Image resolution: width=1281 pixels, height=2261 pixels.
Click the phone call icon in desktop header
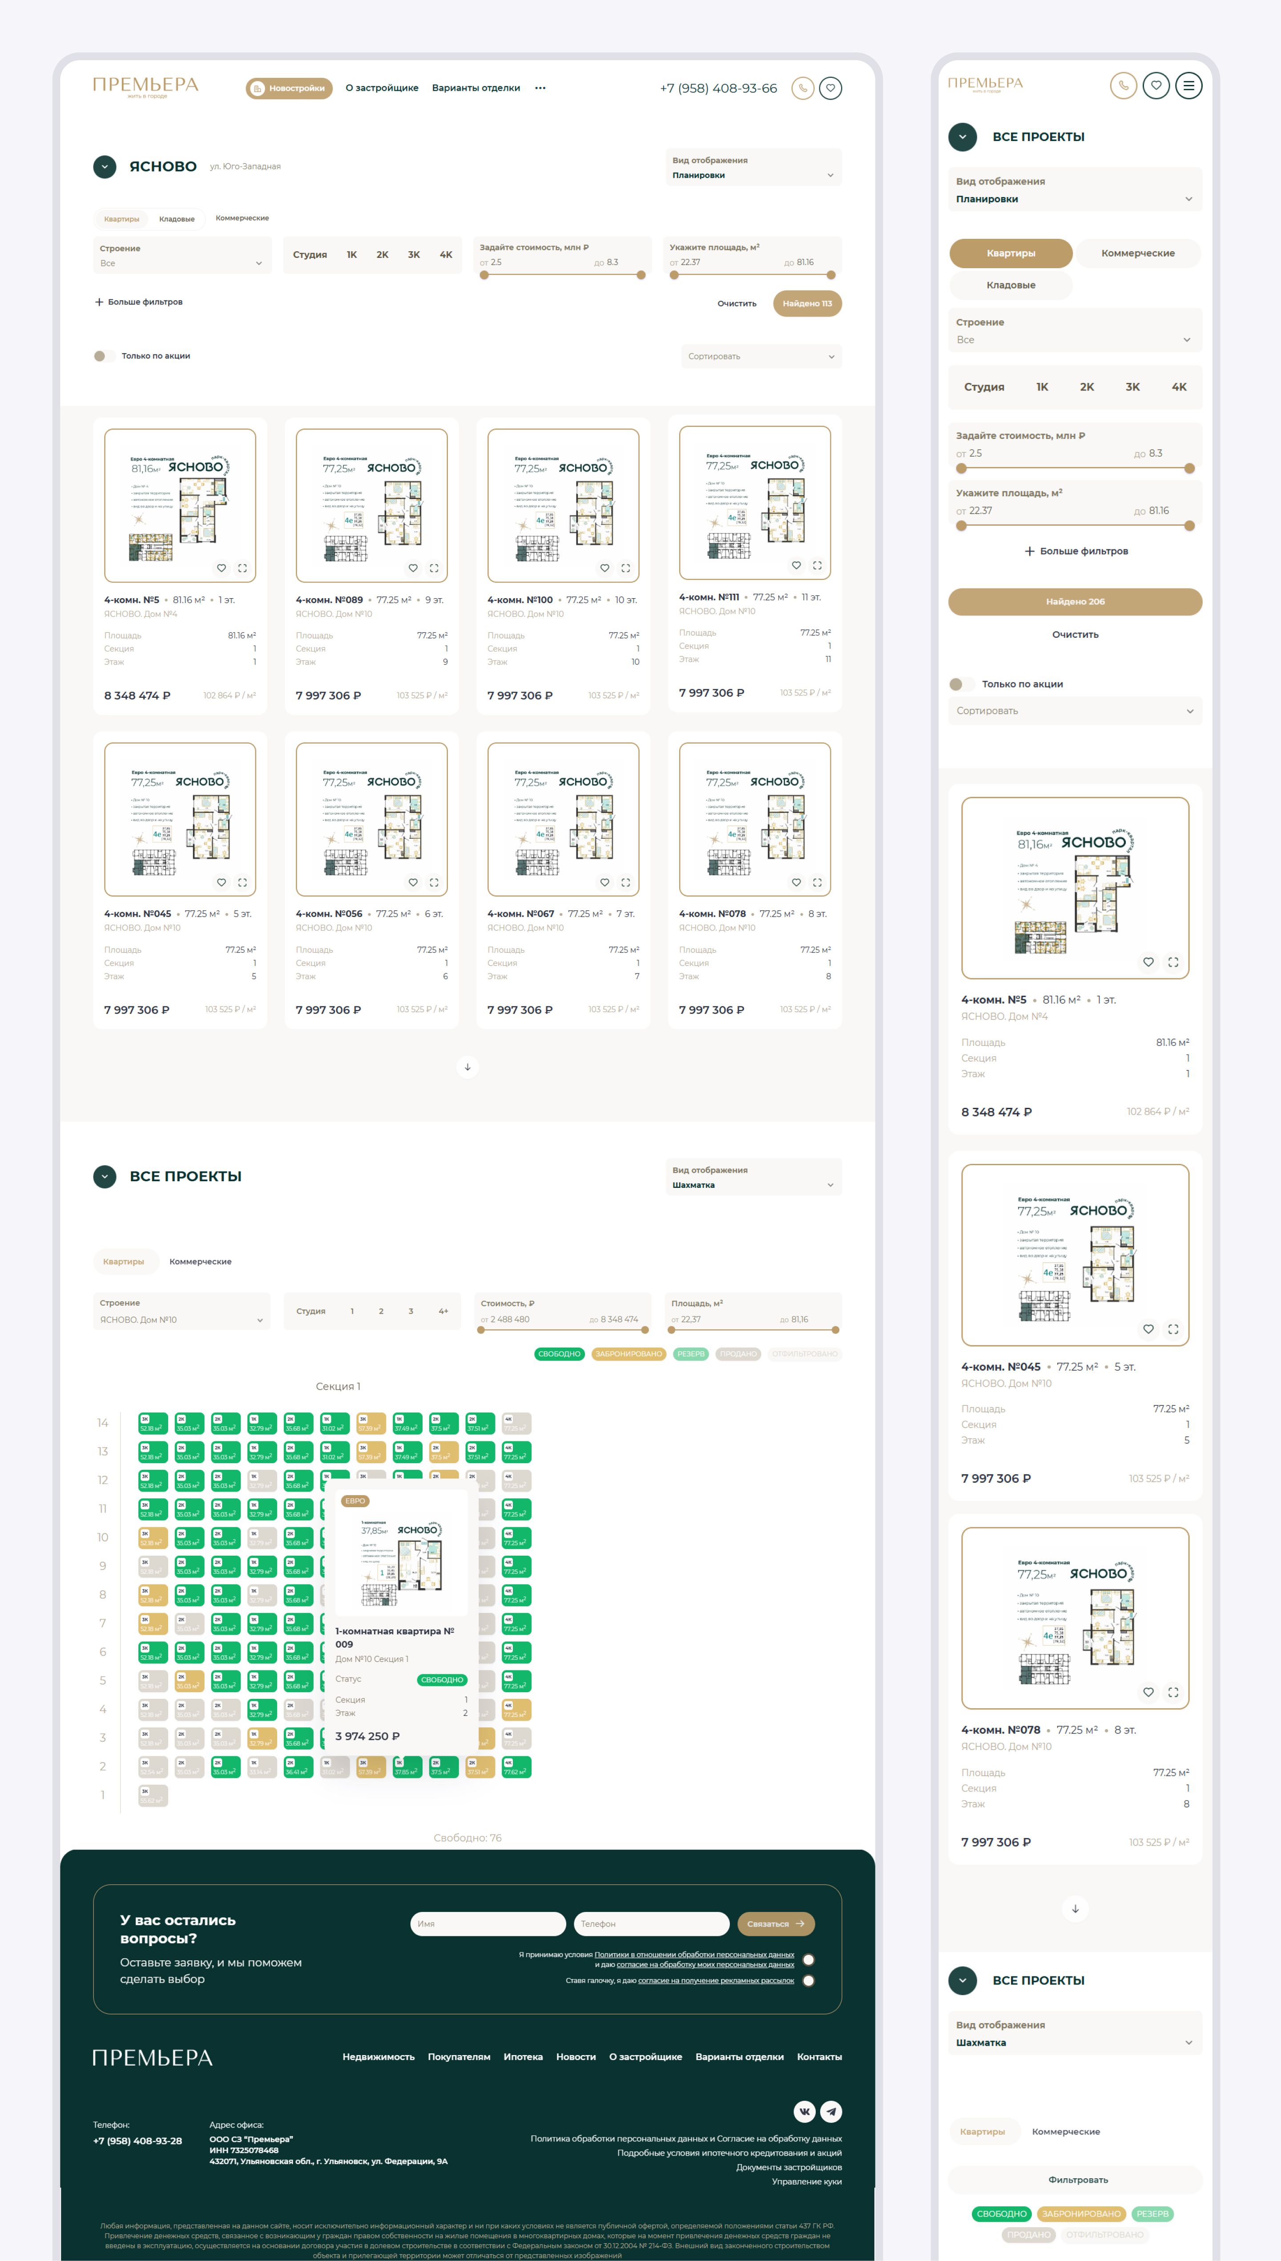(x=802, y=88)
